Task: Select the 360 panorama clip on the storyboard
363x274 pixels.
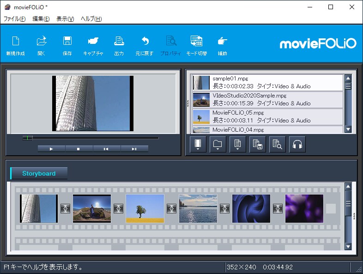Action: [x=92, y=208]
